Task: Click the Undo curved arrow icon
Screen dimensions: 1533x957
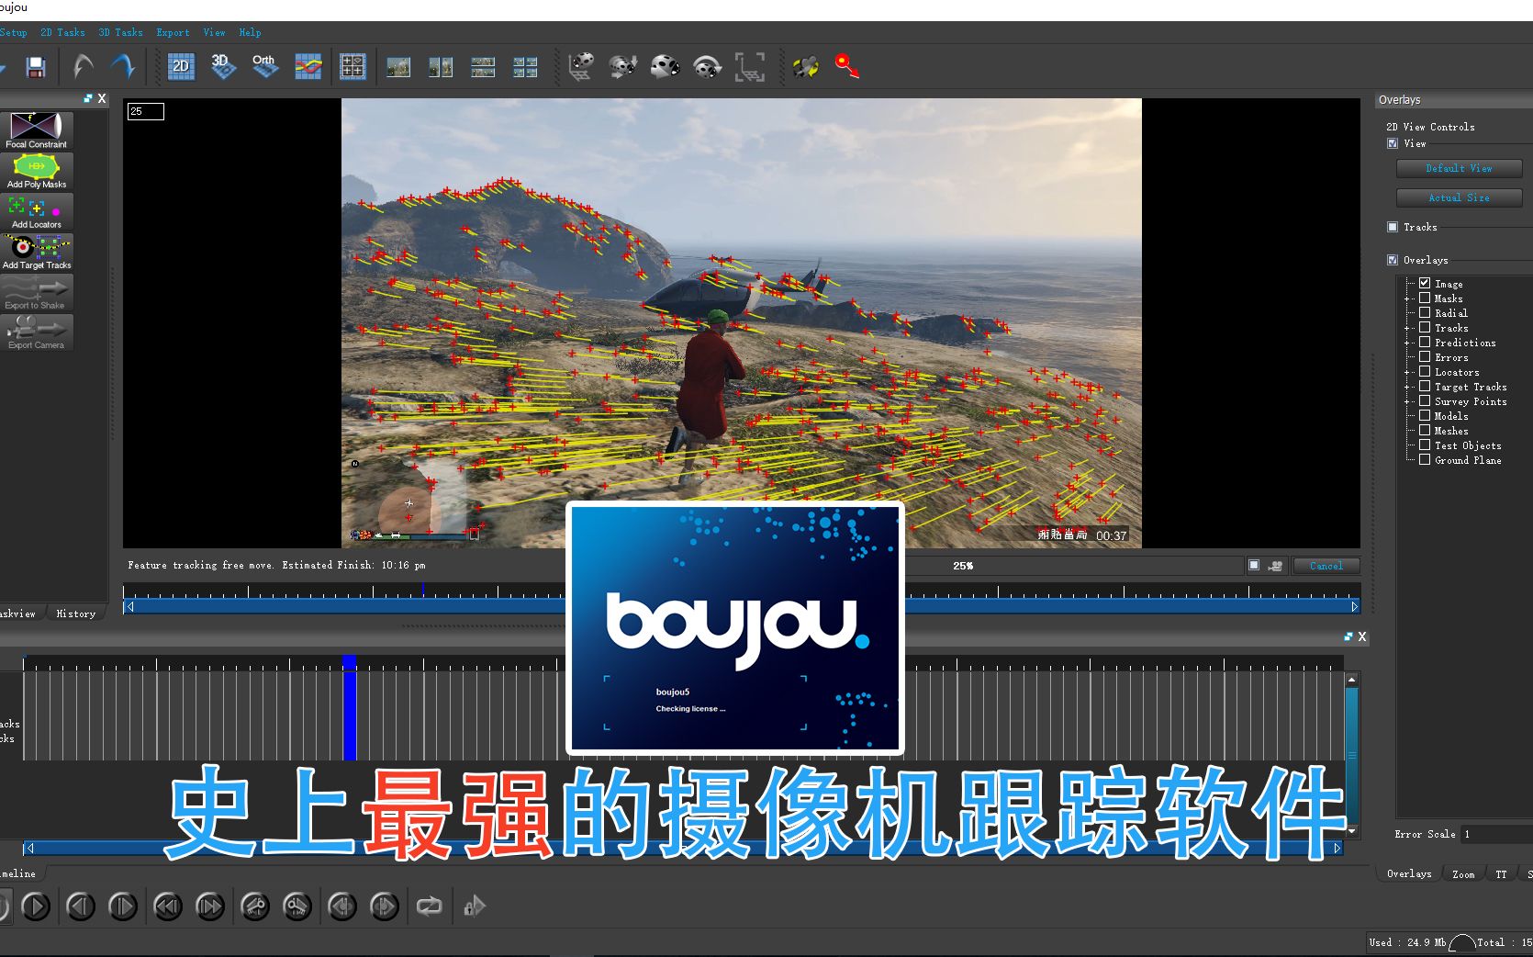Action: pyautogui.click(x=83, y=66)
